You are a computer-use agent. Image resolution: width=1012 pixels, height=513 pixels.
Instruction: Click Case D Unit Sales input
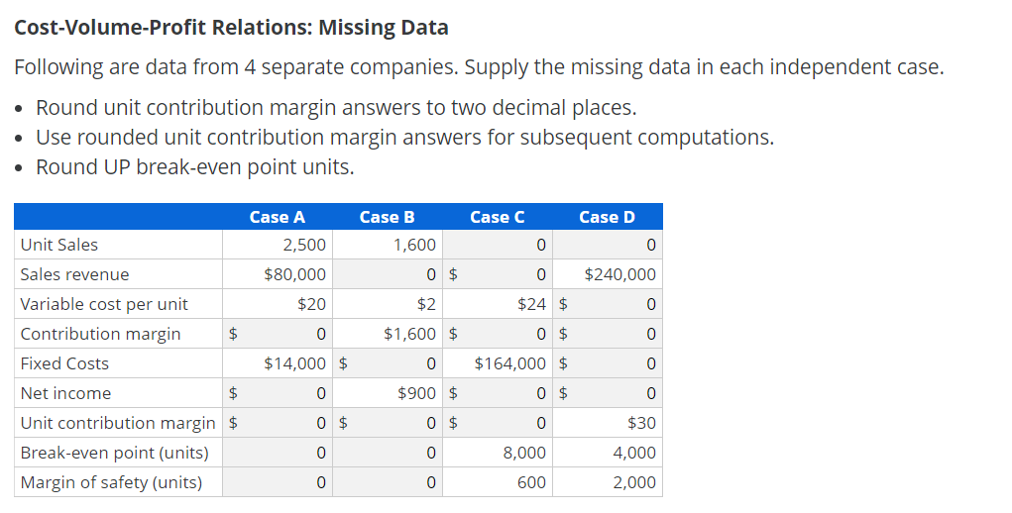608,245
